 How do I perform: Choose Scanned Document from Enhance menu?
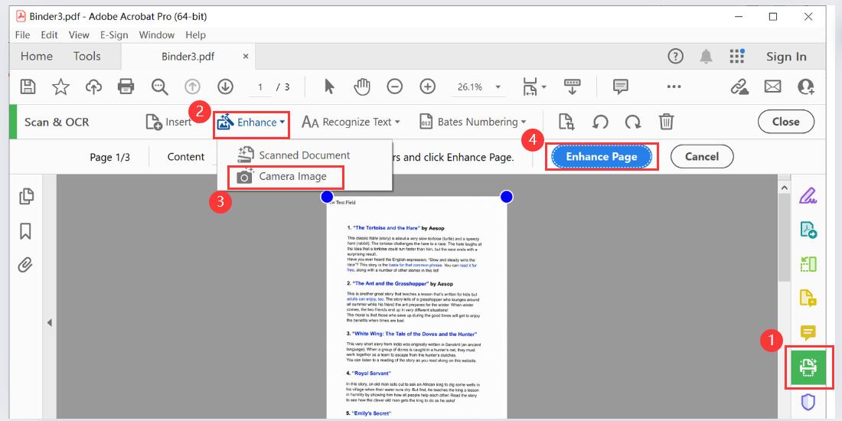[x=303, y=155]
